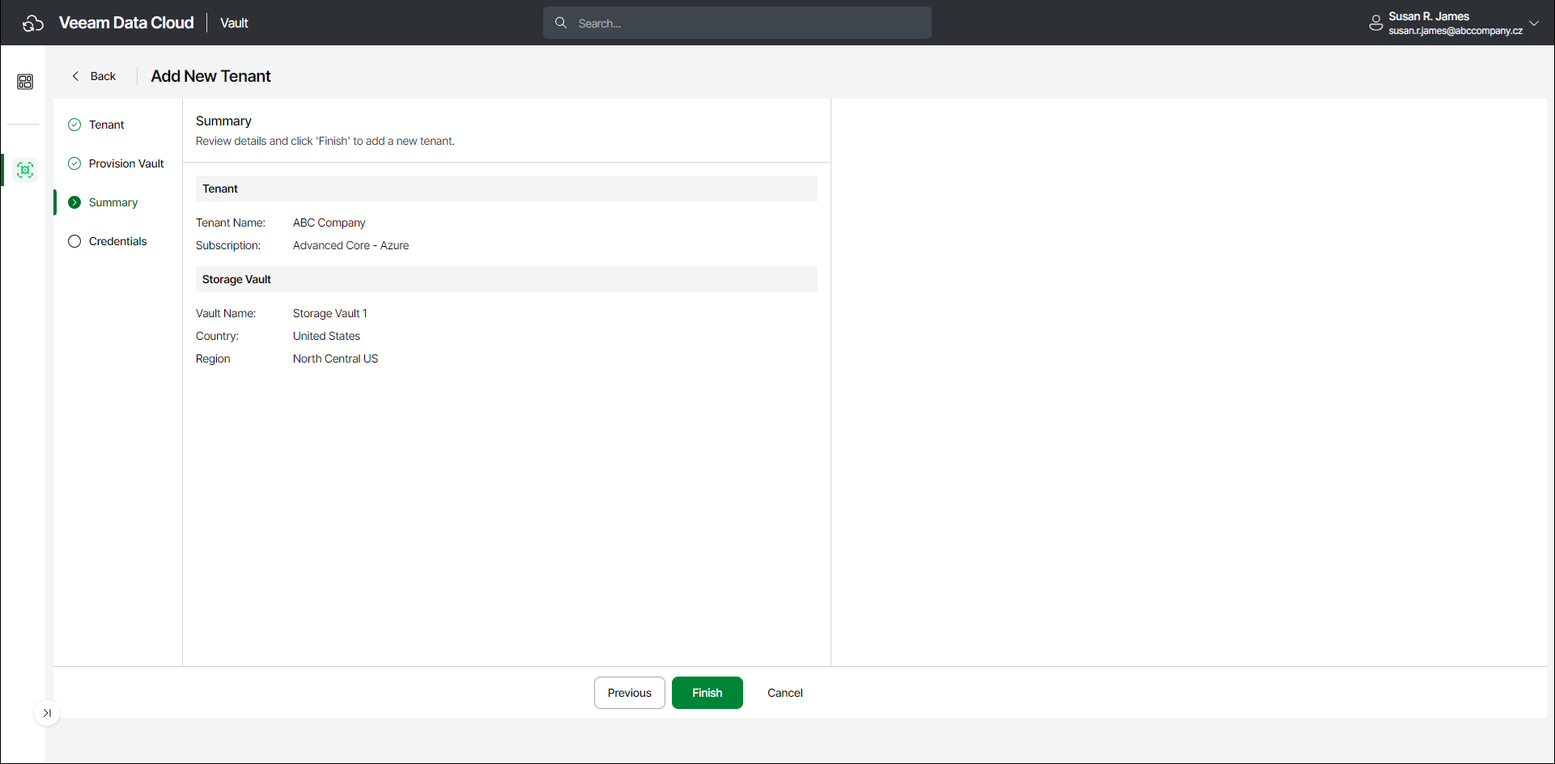Open the Tenant wizard step
1555x764 pixels.
106,125
